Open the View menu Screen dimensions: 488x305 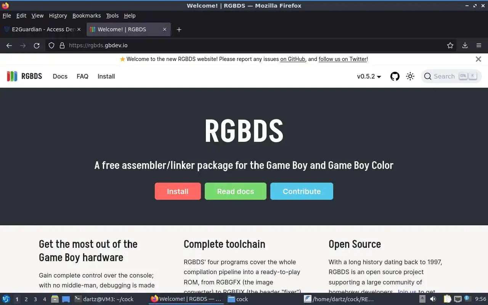point(37,16)
